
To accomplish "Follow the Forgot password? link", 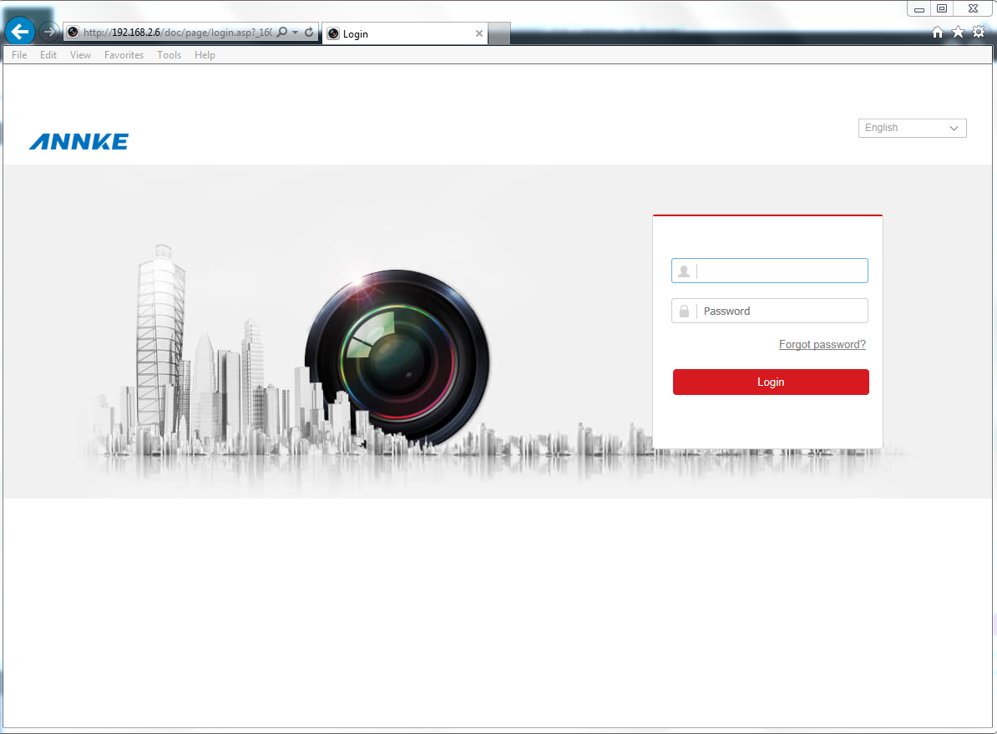I will (822, 345).
